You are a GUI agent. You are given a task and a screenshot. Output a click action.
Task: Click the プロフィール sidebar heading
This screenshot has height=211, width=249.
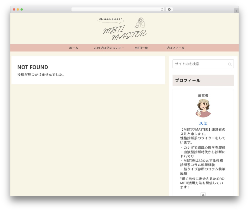203,80
